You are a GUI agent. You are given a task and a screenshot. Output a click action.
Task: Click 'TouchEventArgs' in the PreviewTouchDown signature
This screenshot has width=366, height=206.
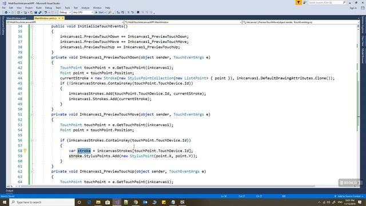[x=189, y=57]
